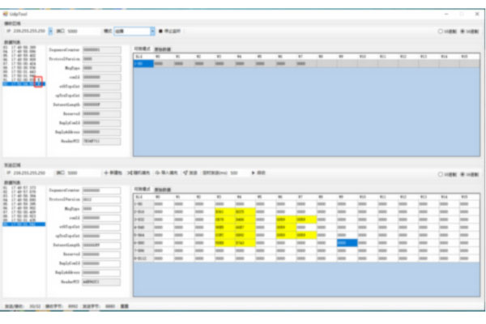Viewport: 486px width, 324px height.
Task: Click the yellow W6 cell in send row 4-W48
Action: click(x=286, y=228)
